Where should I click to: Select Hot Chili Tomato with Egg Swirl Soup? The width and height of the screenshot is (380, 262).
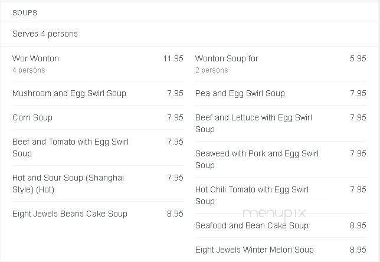[x=251, y=195]
